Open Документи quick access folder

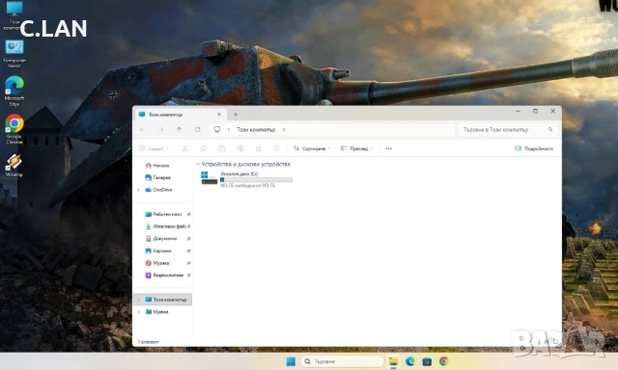[161, 239]
